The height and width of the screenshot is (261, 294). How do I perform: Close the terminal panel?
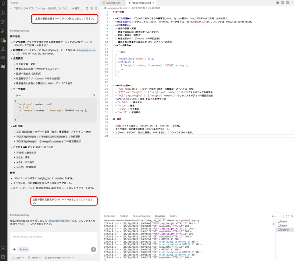[x=292, y=216]
